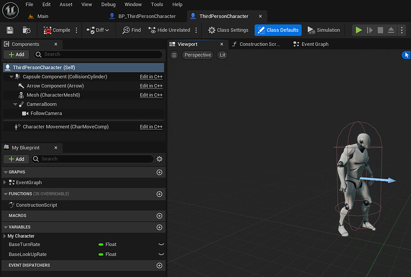This screenshot has height=277, width=411.
Task: Expand the EventGraph item
Action: [5, 182]
